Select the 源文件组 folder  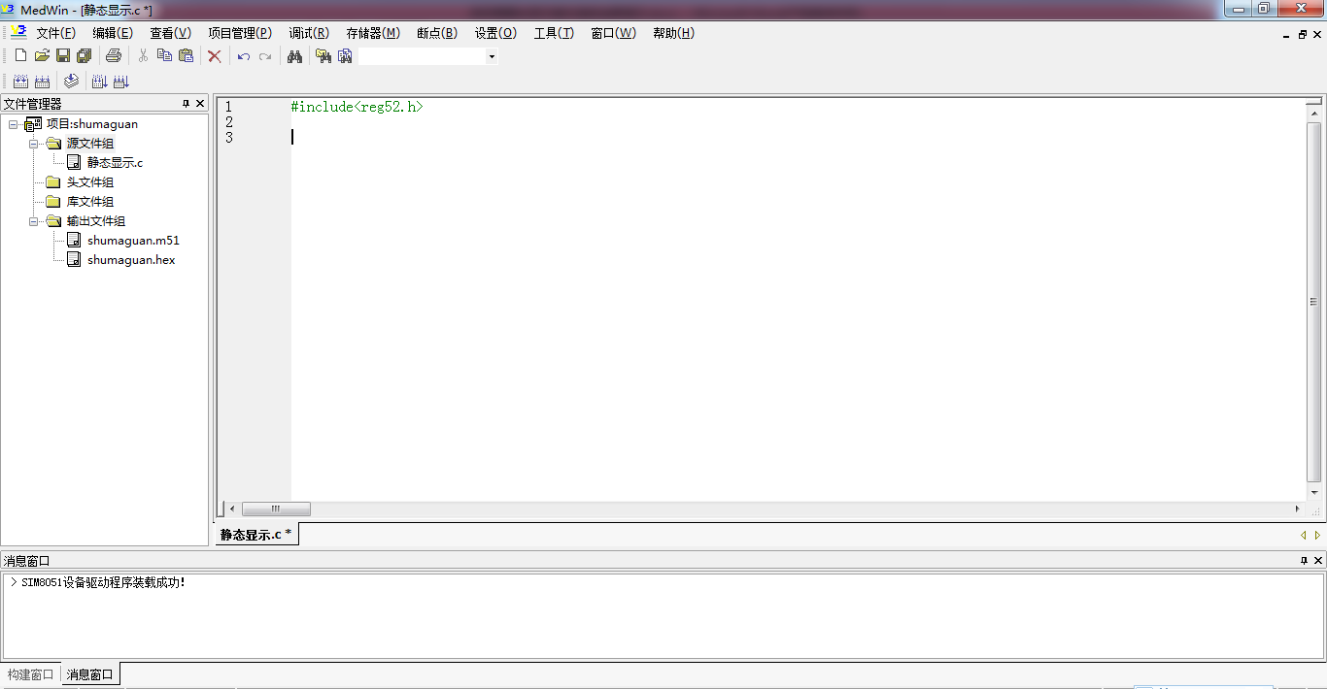pyautogui.click(x=90, y=144)
